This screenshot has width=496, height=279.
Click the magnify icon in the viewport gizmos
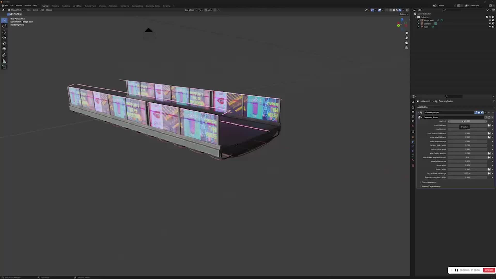tap(407, 33)
